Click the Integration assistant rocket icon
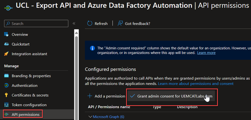 [7, 54]
